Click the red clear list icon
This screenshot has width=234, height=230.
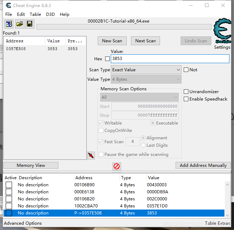click(x=116, y=166)
